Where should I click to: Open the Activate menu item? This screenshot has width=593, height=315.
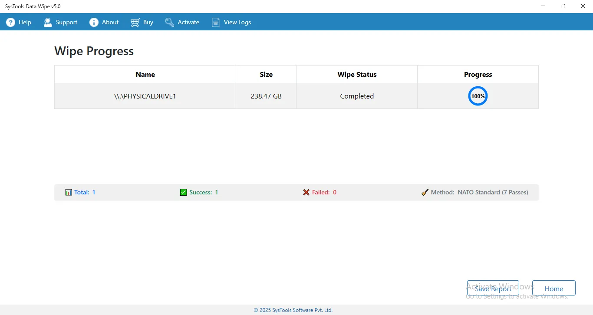188,22
